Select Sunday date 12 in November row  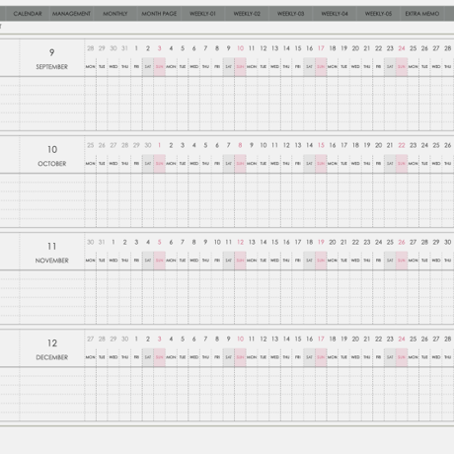[x=240, y=242]
